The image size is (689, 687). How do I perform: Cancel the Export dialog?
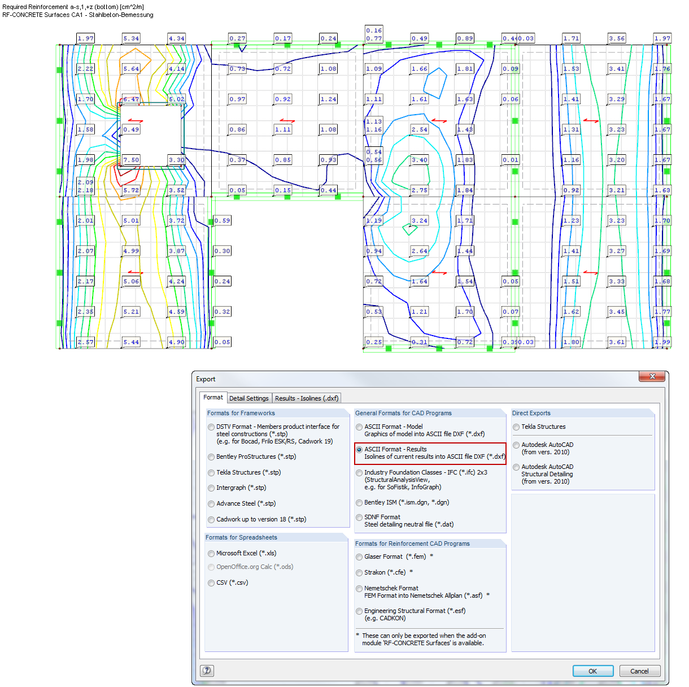(x=640, y=671)
